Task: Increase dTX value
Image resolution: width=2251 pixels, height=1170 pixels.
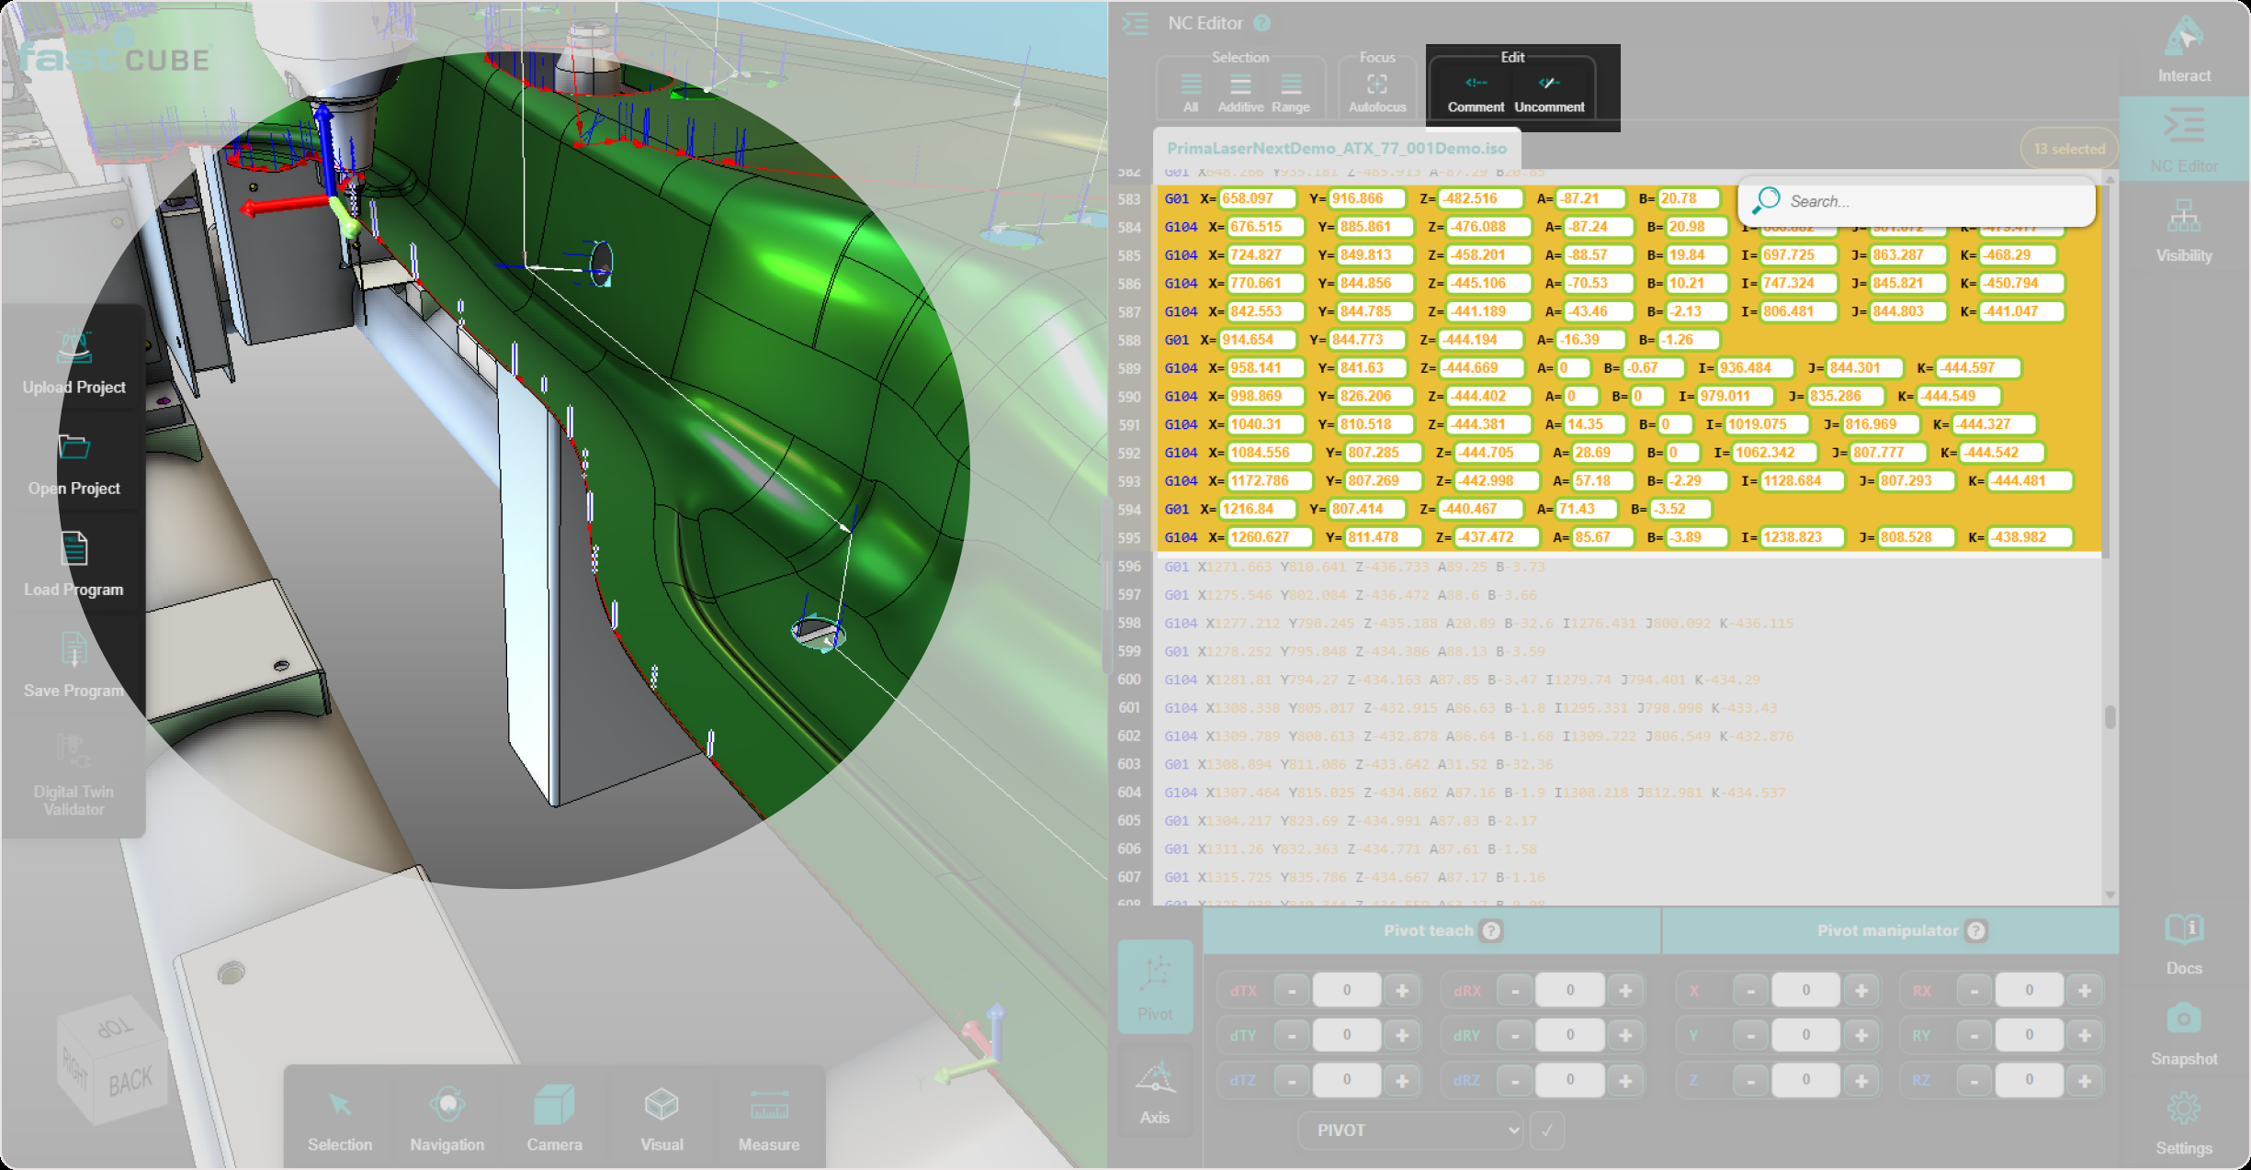Action: pos(1402,991)
